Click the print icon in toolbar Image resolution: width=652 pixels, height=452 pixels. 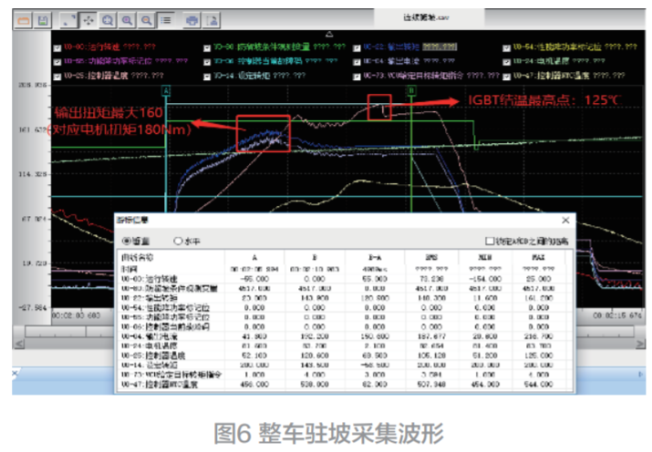coord(192,19)
